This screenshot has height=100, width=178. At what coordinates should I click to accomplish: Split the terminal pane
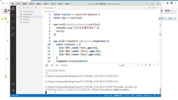point(146,65)
